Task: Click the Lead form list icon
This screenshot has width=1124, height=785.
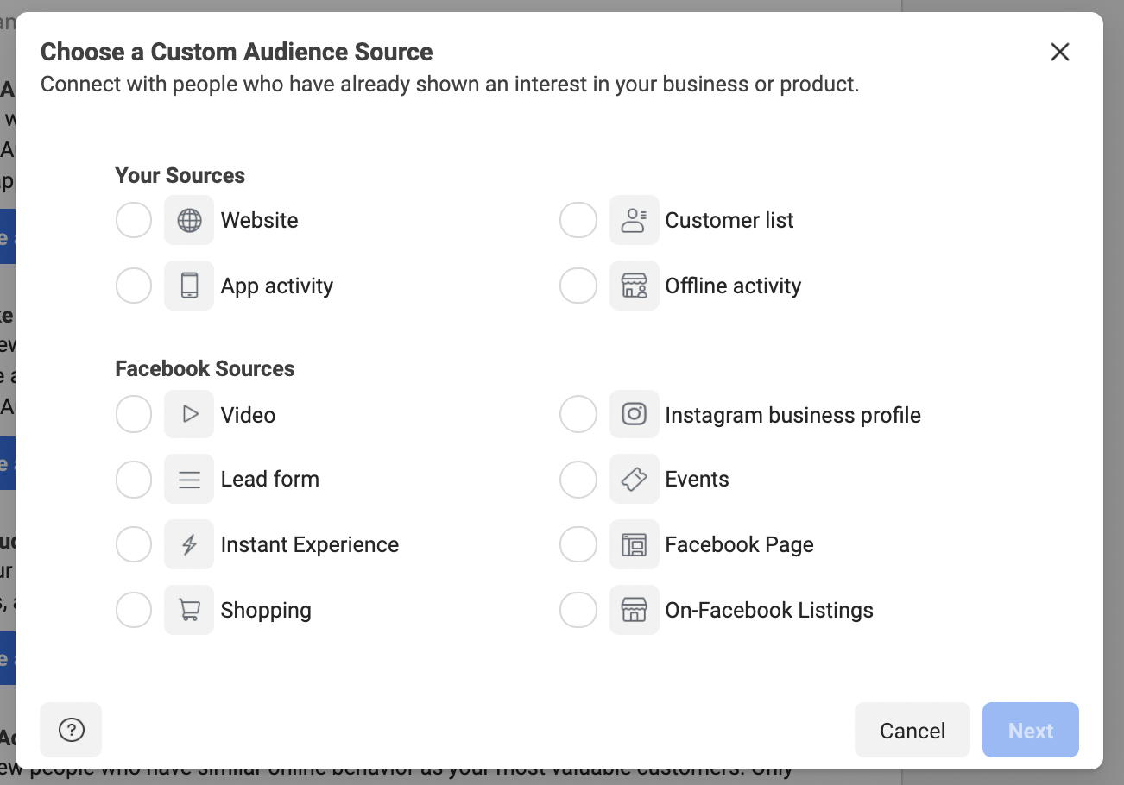Action: (189, 479)
